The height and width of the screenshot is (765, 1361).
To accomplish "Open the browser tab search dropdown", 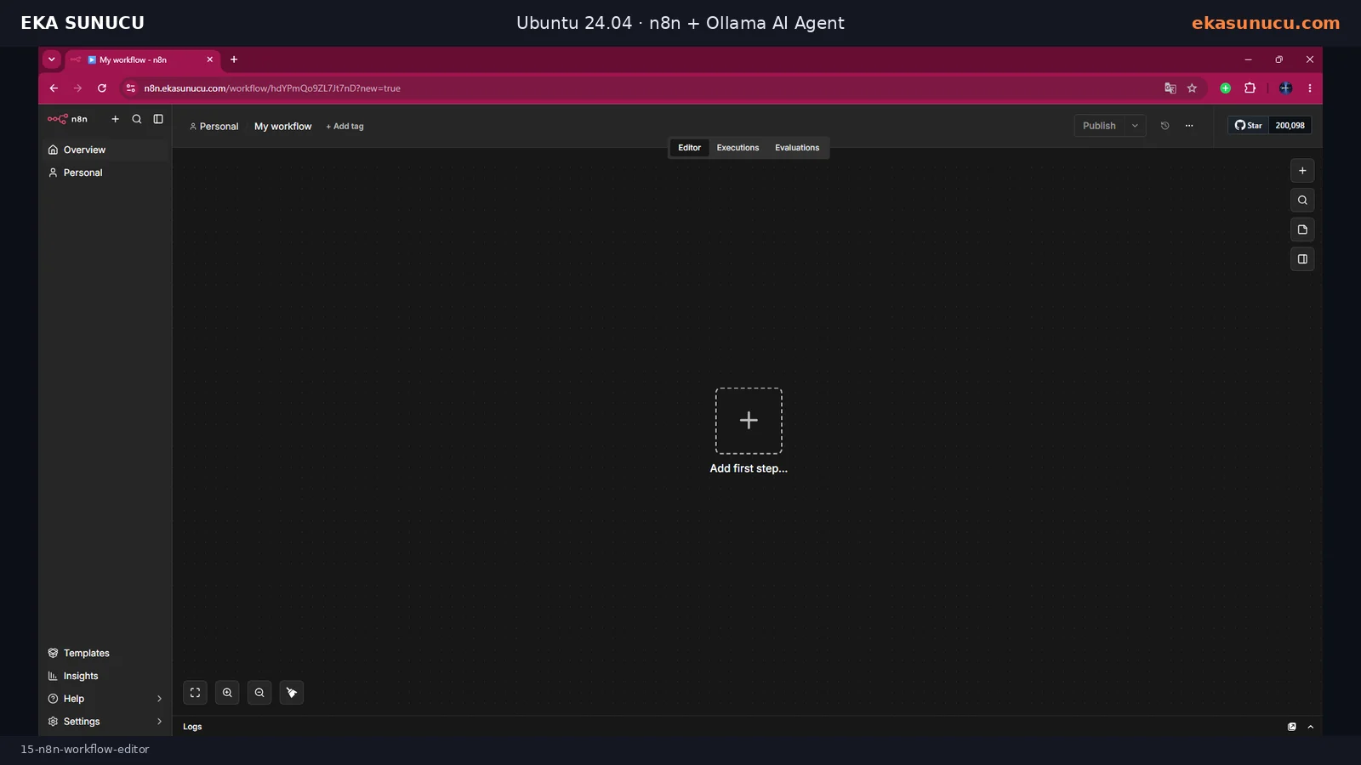I will coord(52,59).
